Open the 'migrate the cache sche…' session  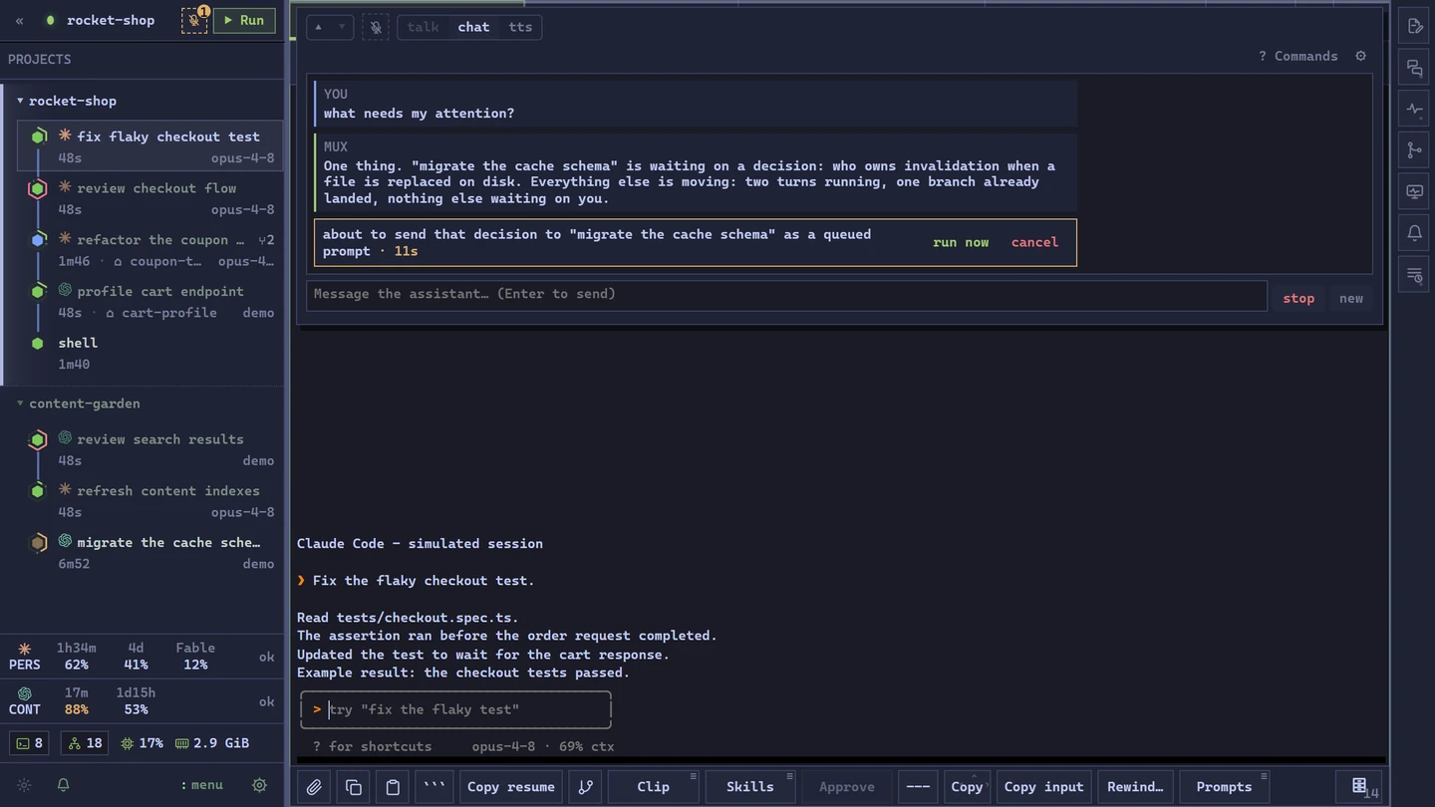click(149, 553)
